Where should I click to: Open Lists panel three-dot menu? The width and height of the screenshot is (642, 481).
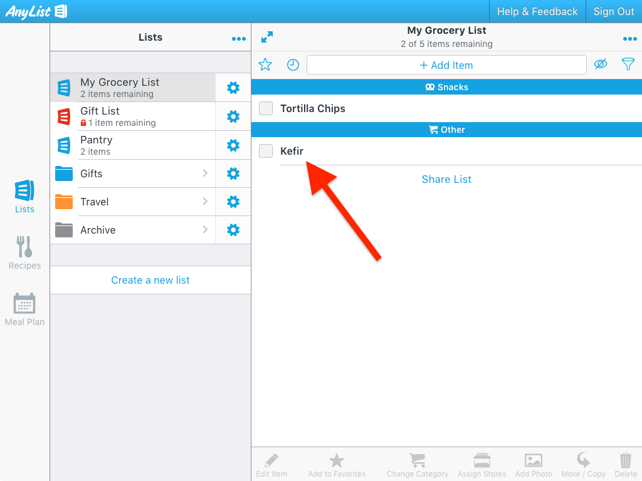[x=239, y=39]
